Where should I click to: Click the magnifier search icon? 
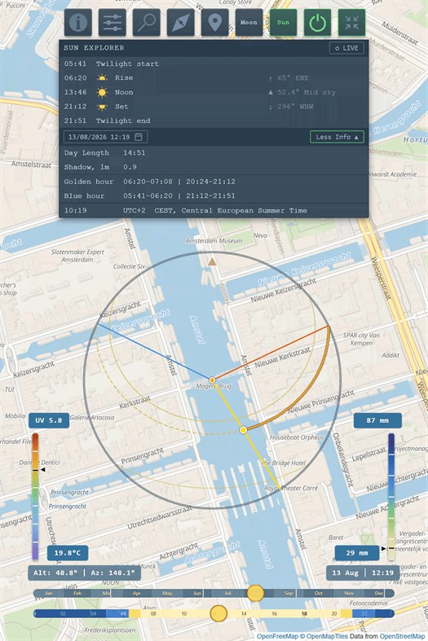[147, 23]
